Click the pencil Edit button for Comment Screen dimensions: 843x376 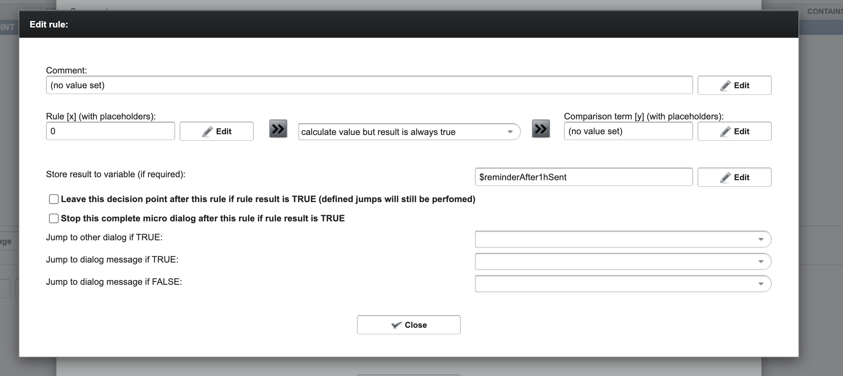point(734,85)
